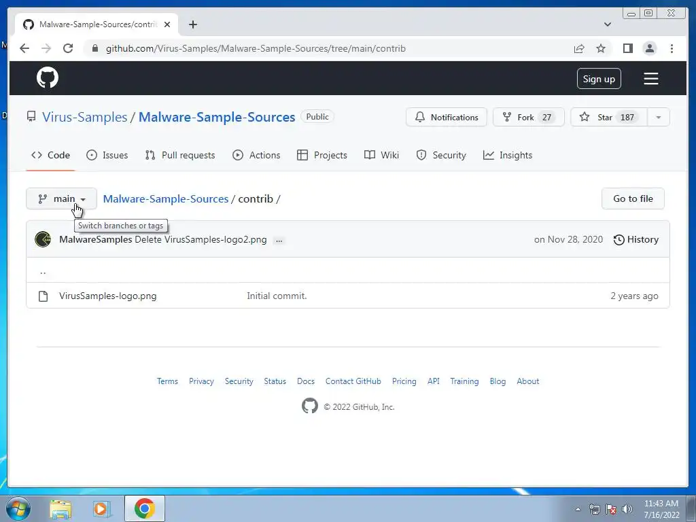Open the taskbar clock showing 11:43 AM

click(661, 509)
